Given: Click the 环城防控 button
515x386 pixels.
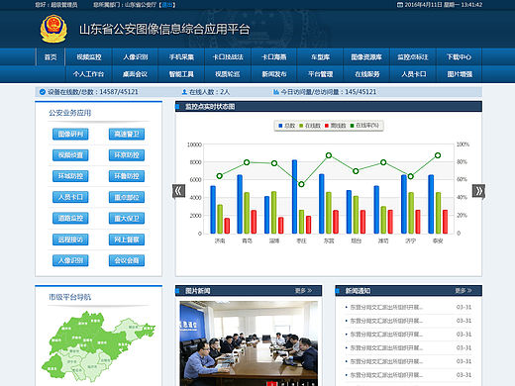Looking at the screenshot, I should coord(70,176).
